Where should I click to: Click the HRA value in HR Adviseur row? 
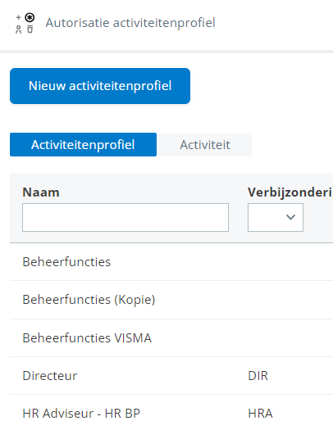coord(260,414)
